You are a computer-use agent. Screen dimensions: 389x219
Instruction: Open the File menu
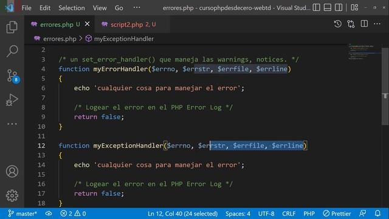point(26,8)
